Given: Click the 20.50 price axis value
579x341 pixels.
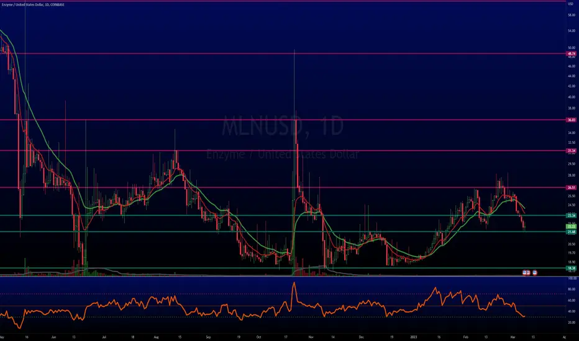Looking at the screenshot, I should point(572,244).
